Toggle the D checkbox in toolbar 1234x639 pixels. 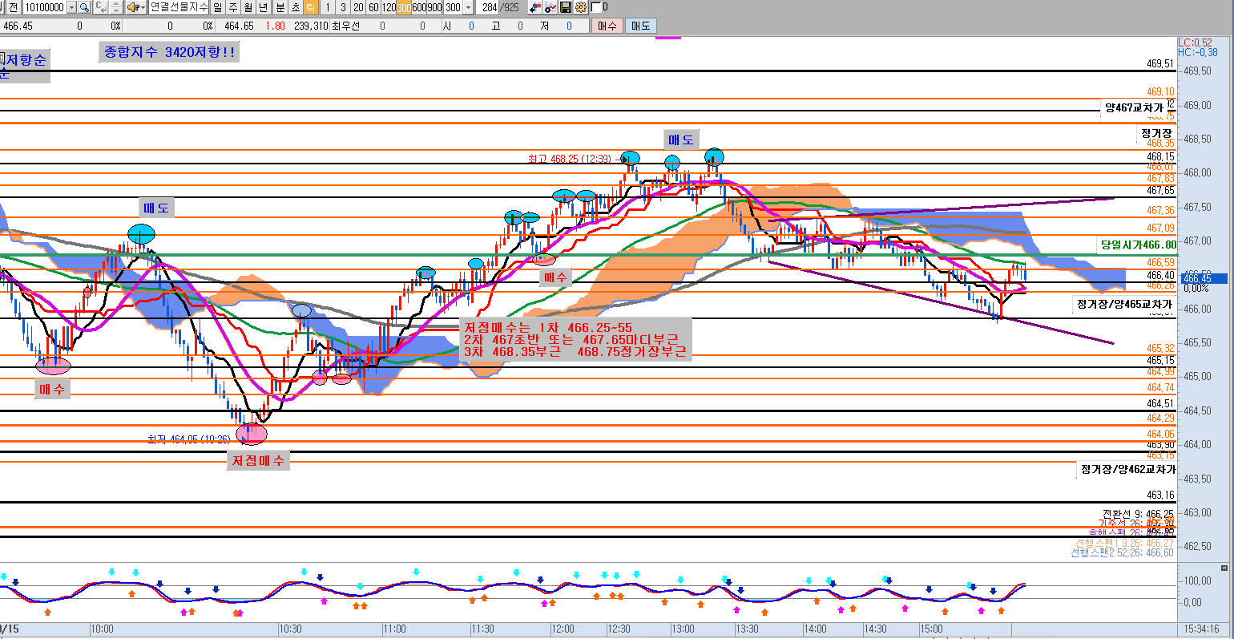pyautogui.click(x=596, y=7)
